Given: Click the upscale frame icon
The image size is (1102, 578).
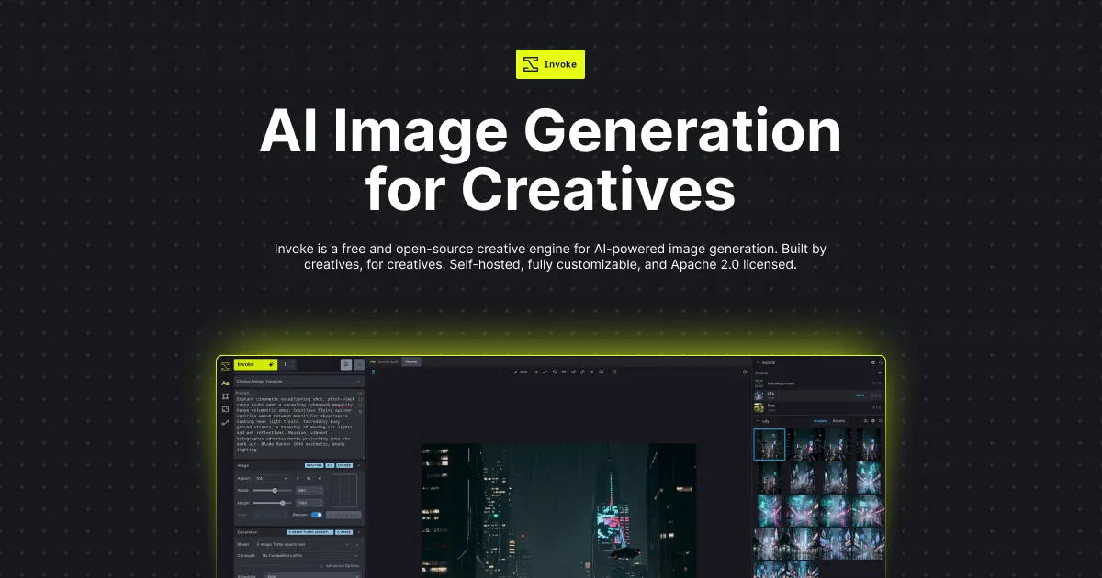Looking at the screenshot, I should point(602,372).
